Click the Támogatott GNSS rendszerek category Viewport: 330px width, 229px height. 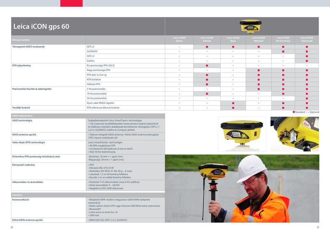point(29,47)
